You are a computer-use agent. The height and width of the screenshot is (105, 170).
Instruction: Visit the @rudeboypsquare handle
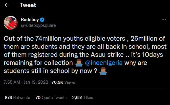[38, 25]
